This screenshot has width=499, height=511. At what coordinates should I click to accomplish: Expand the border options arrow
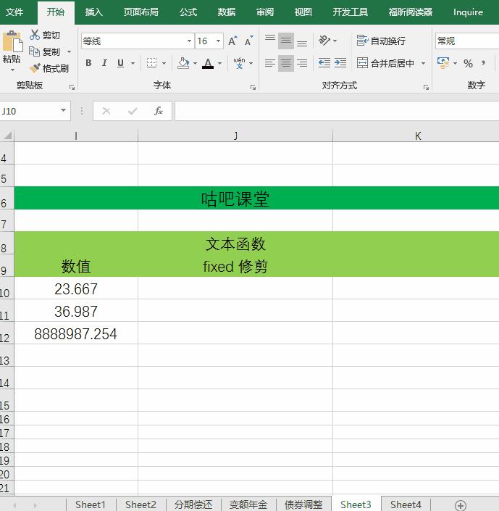(164, 63)
